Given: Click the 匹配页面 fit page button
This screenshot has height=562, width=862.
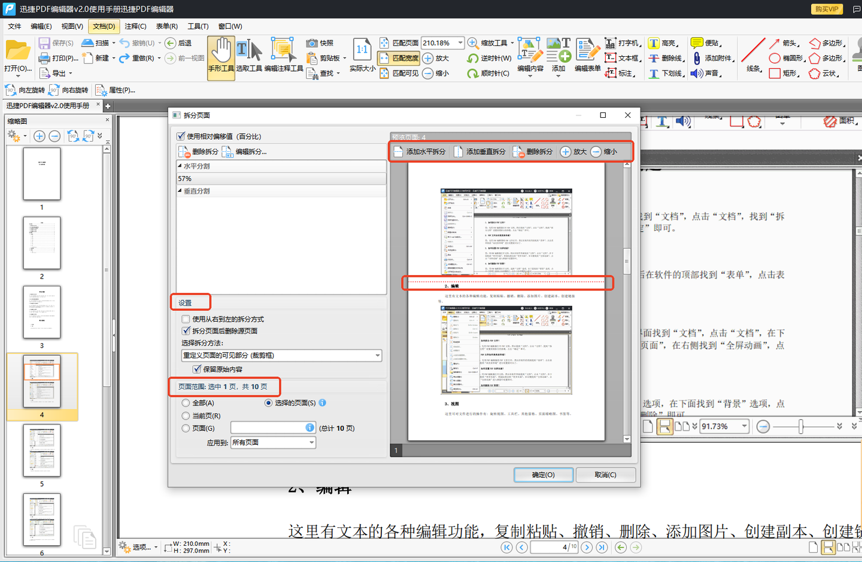Looking at the screenshot, I should (399, 43).
